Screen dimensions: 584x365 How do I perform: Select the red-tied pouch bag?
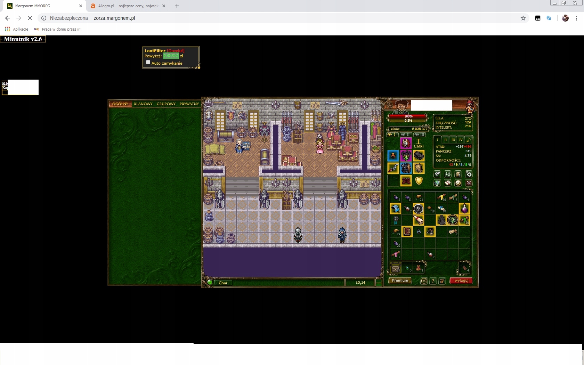(x=419, y=268)
